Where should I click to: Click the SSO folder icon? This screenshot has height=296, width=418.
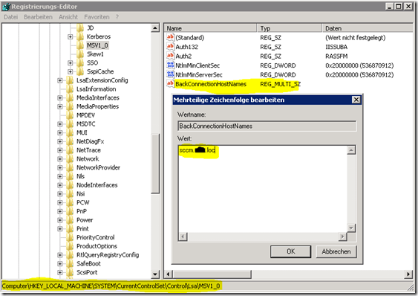(80, 62)
